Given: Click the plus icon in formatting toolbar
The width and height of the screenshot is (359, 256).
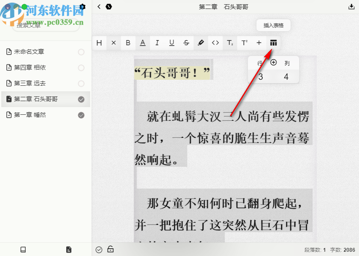Looking at the screenshot, I should 259,43.
